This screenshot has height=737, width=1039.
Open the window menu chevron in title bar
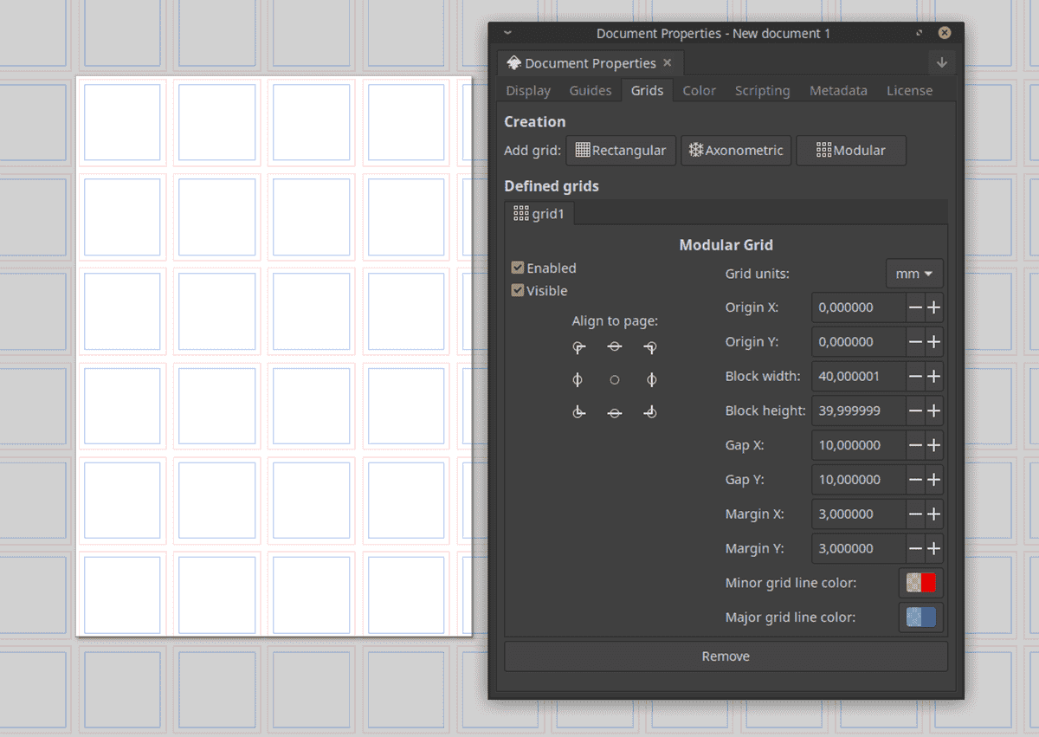pyautogui.click(x=507, y=33)
